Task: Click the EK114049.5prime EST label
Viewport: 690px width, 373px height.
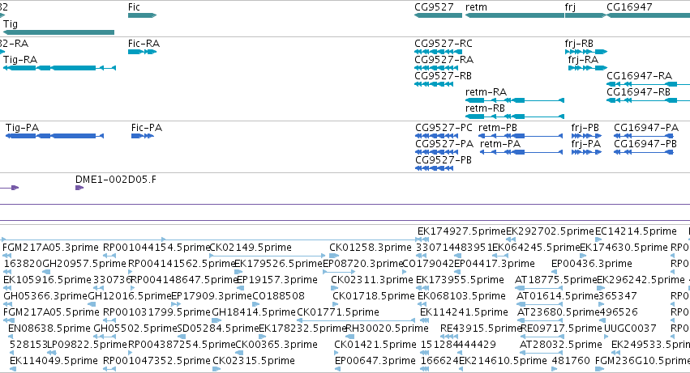Action: click(x=54, y=362)
